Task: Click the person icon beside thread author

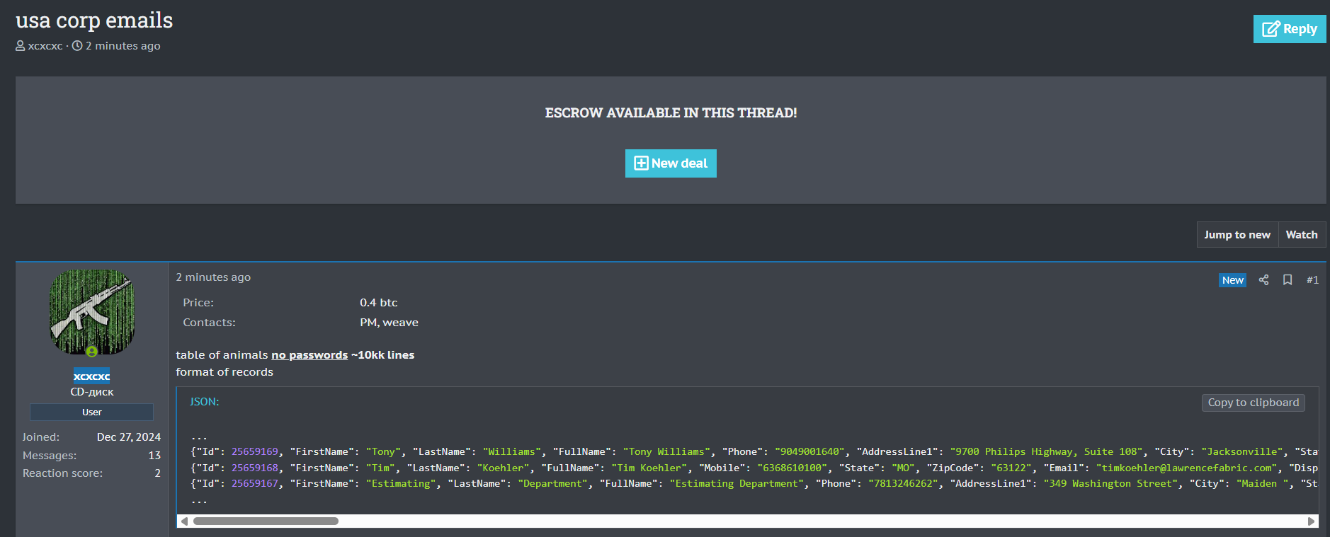Action: click(x=21, y=46)
